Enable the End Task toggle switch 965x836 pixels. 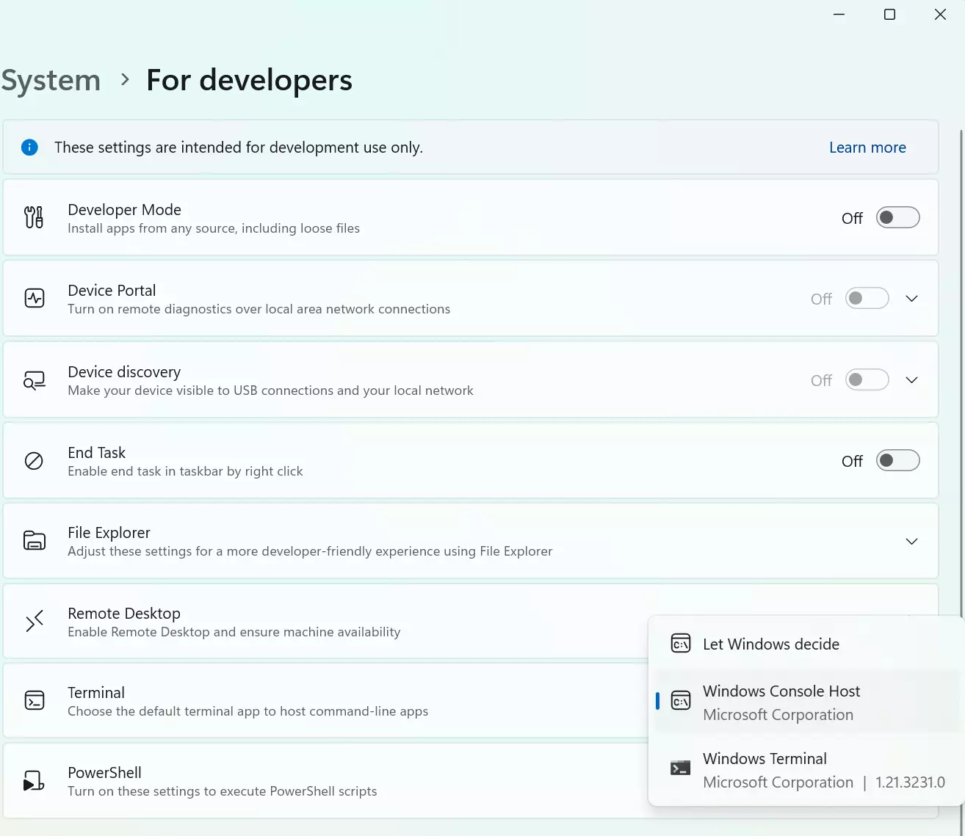pos(897,461)
